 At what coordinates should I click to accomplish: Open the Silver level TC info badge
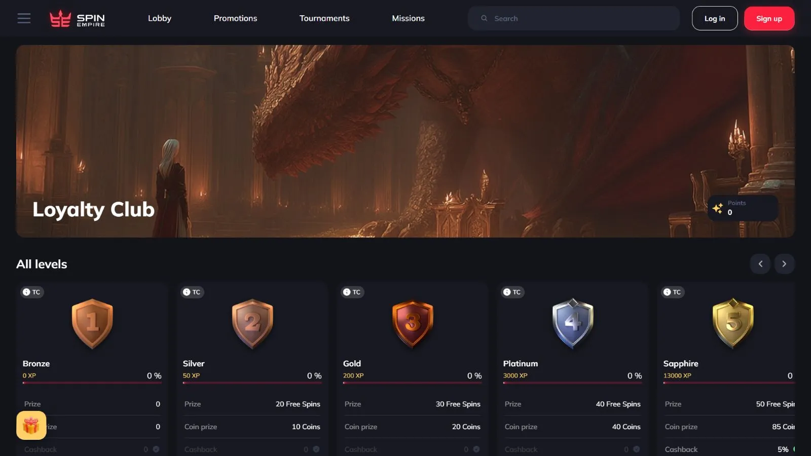[192, 292]
